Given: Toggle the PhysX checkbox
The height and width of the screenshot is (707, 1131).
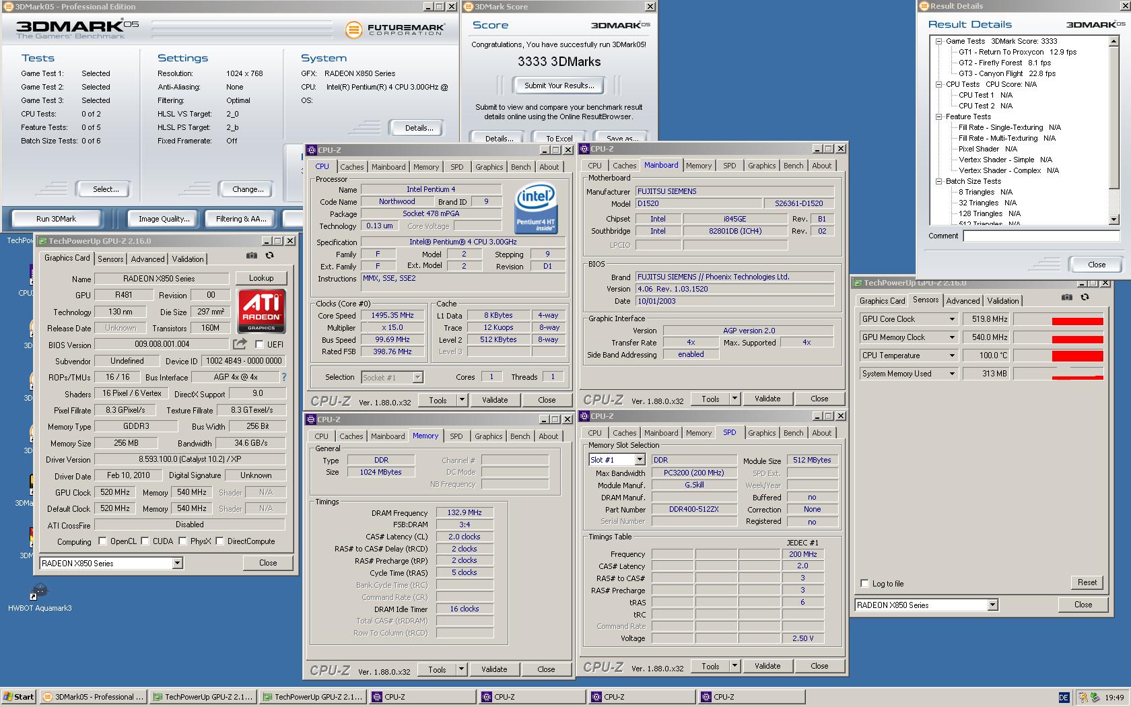Looking at the screenshot, I should point(182,541).
